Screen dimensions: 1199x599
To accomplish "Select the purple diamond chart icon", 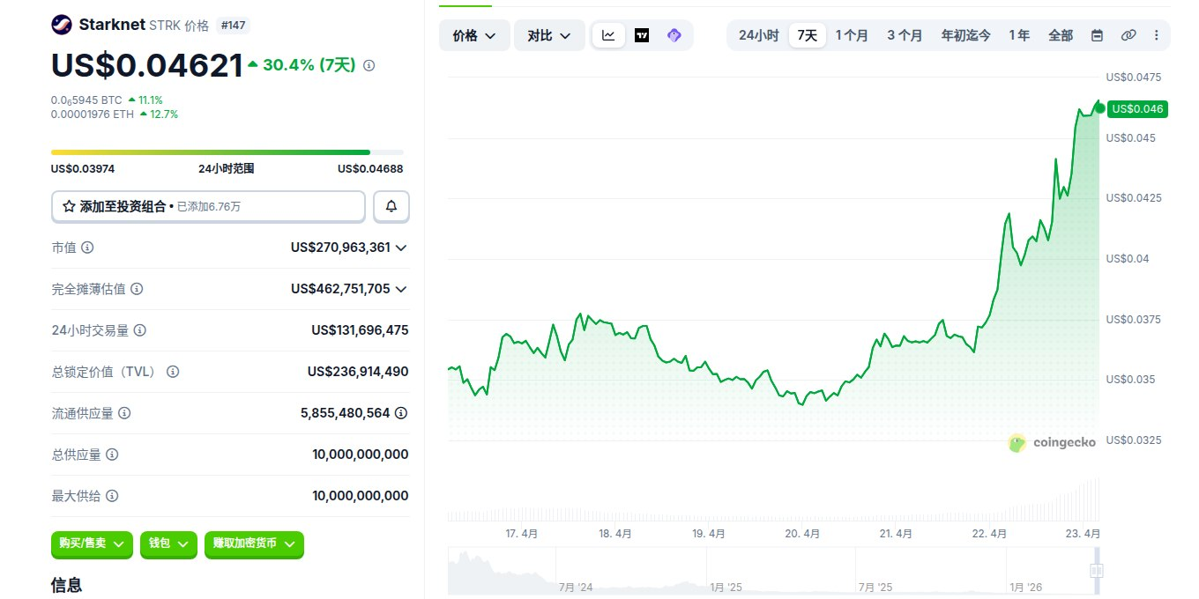I will click(x=674, y=35).
